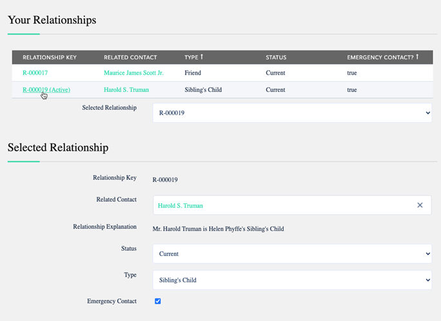Open relationship R-000017 link

(x=35, y=73)
